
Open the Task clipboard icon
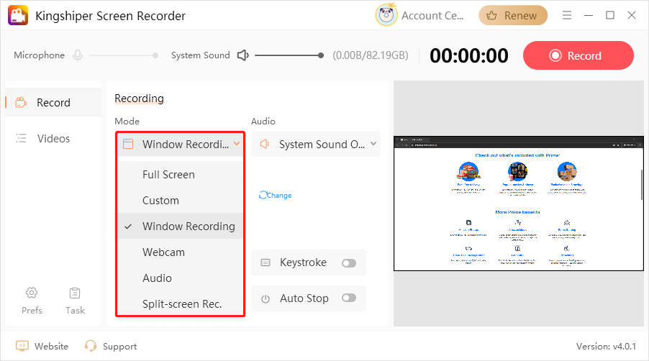point(75,293)
